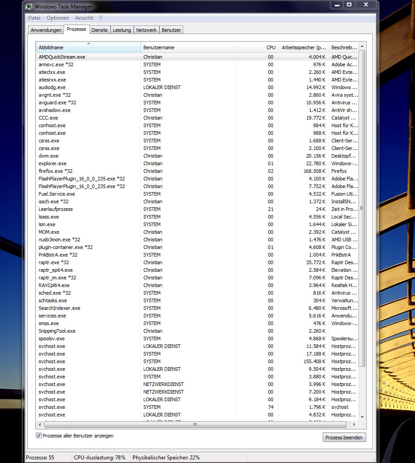Click the Task-Manager title bar icon
Viewport: 415px width, 463px height.
pyautogui.click(x=29, y=6)
